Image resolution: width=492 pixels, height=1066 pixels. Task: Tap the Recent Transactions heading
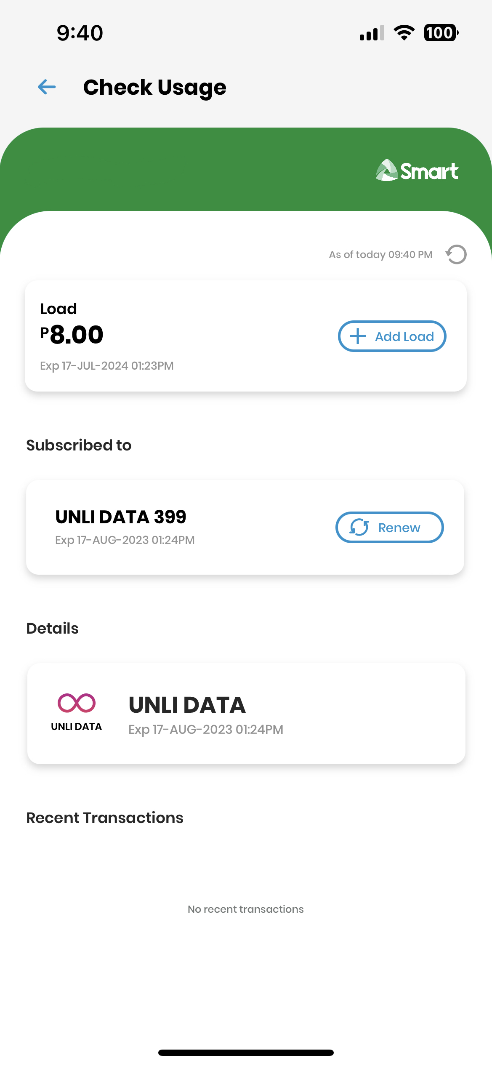coord(105,818)
